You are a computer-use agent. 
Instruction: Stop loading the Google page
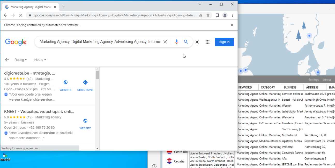coord(21,15)
